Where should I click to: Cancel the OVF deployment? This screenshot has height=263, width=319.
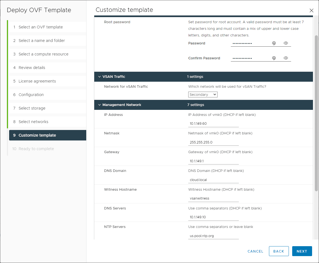(255, 251)
